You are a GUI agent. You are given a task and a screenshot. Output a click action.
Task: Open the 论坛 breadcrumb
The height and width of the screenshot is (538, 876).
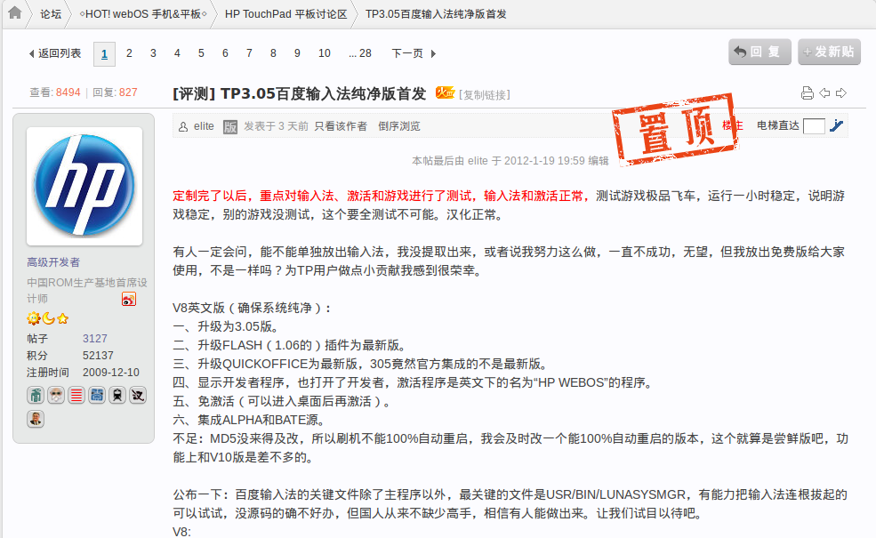click(51, 14)
